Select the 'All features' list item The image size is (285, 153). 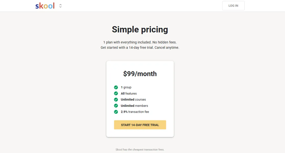click(129, 94)
